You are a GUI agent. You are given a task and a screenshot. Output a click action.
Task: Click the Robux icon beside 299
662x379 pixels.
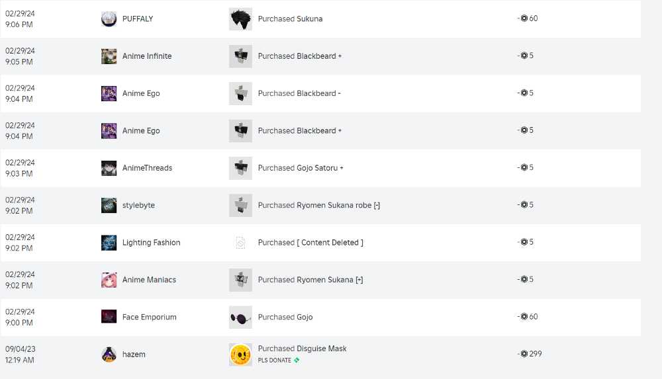pyautogui.click(x=524, y=354)
